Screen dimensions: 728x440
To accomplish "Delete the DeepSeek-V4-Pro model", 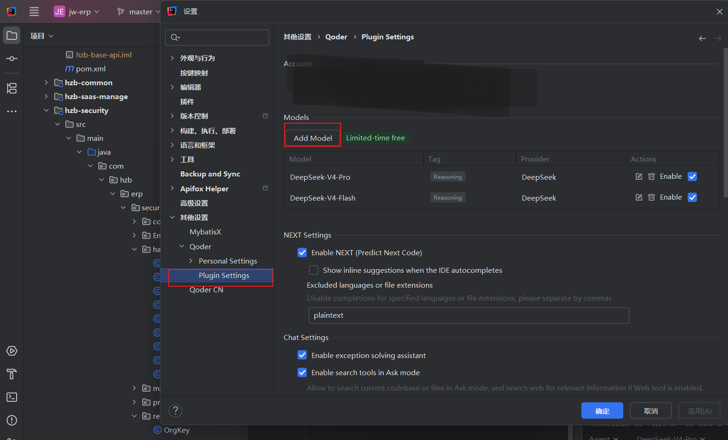I will coord(652,176).
